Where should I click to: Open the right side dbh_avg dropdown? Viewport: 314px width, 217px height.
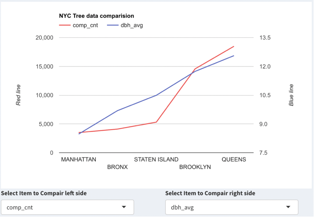click(x=232, y=207)
